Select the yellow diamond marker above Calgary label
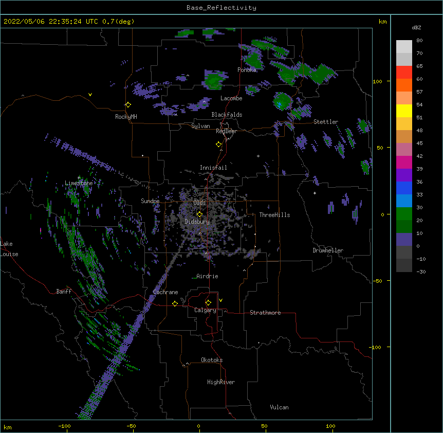 208,303
